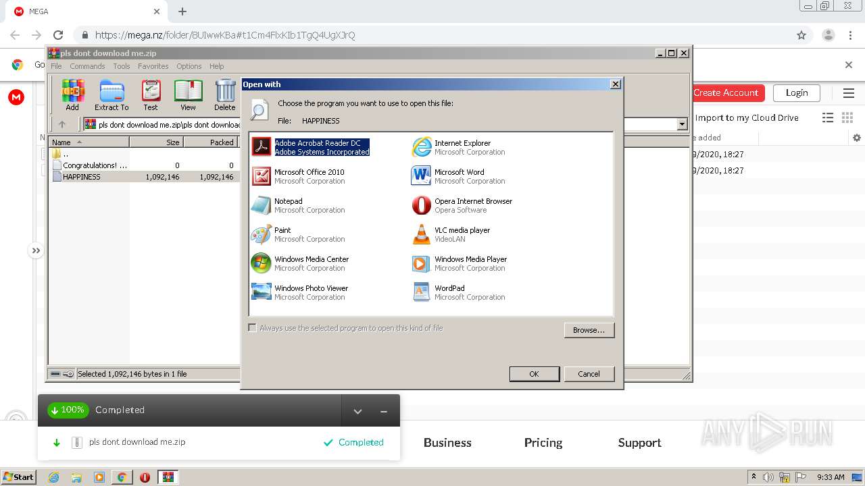The height and width of the screenshot is (486, 865).
Task: Open MEGA hamburger menu
Action: [849, 93]
